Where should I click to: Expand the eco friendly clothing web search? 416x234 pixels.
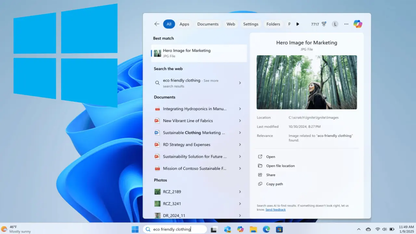[x=240, y=83]
